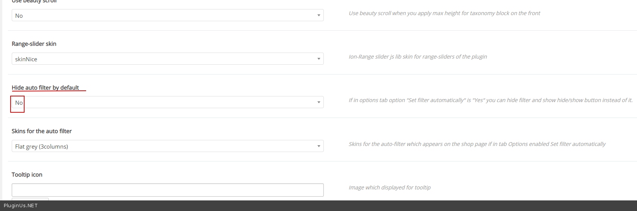The width and height of the screenshot is (637, 211).
Task: Click the arrow on the beauty scroll dropdown
Action: click(x=318, y=16)
